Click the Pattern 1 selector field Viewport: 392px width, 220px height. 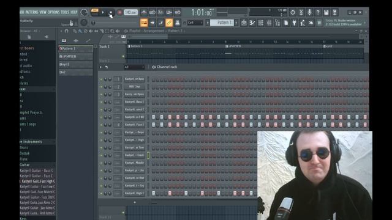(x=222, y=23)
